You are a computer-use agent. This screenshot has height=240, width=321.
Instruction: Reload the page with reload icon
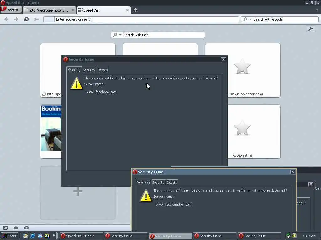click(x=26, y=19)
